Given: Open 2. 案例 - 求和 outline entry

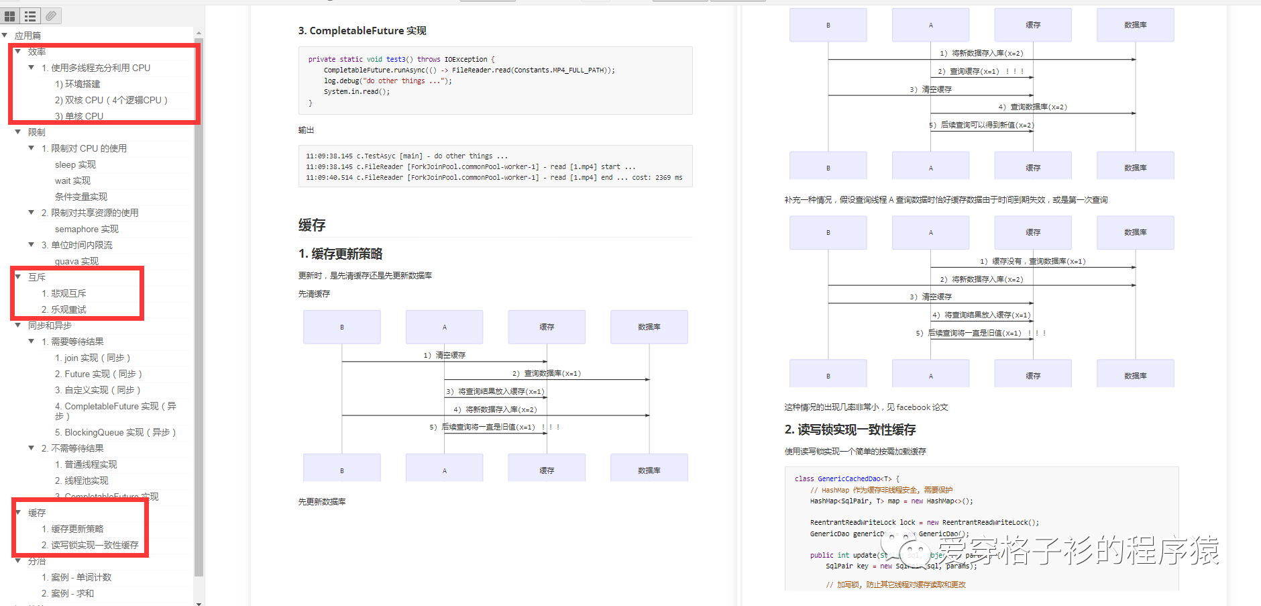Looking at the screenshot, I should pyautogui.click(x=68, y=593).
